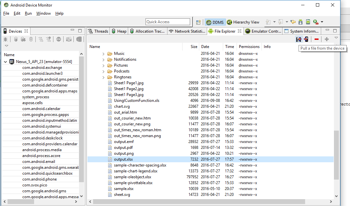
Task: Open the File Explorer view menu dropdown
Action: (336, 38)
